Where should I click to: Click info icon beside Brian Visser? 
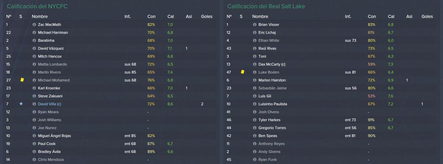pyautogui.click(x=254, y=25)
